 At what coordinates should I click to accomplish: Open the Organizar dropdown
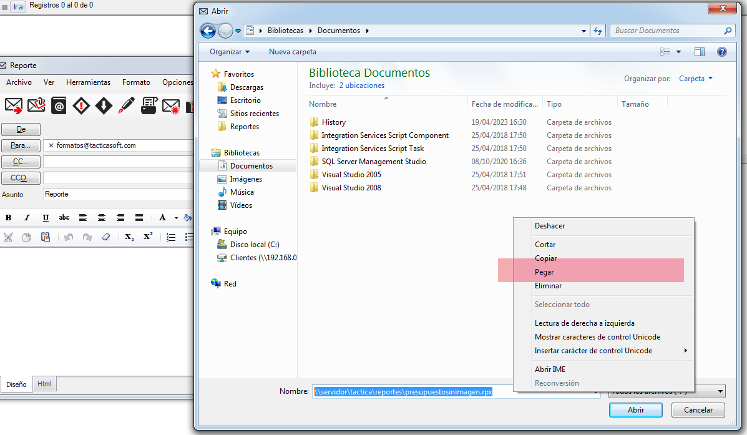(x=230, y=52)
